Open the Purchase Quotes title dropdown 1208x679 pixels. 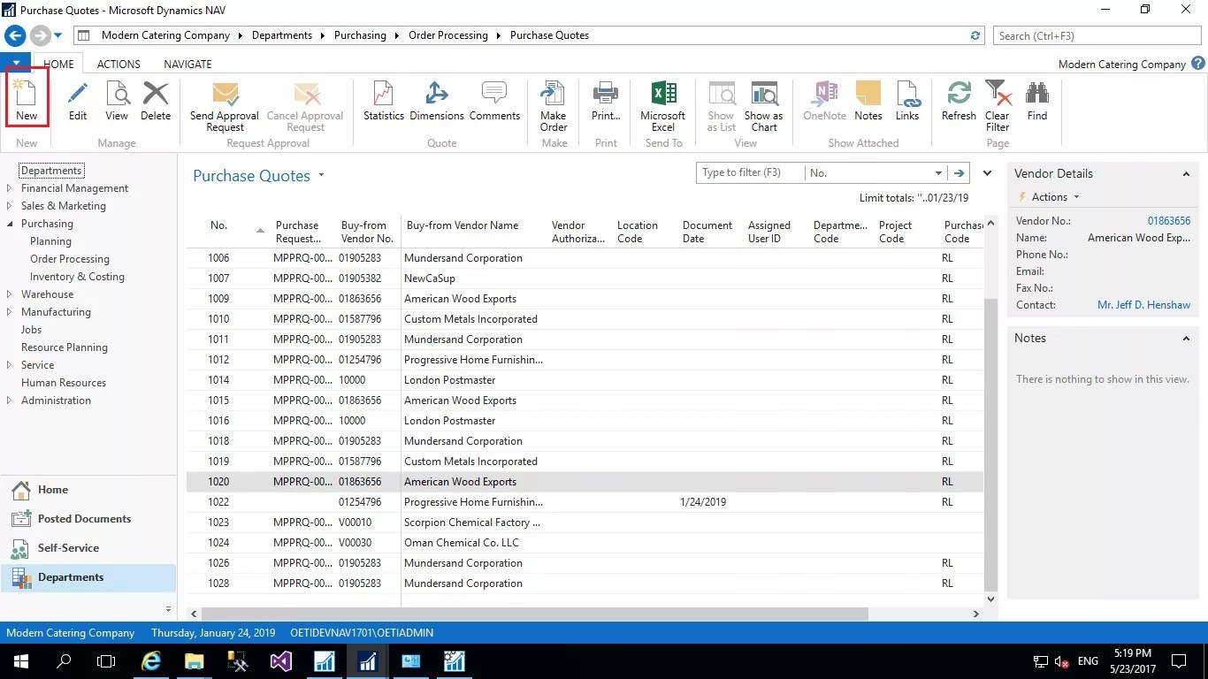tap(321, 174)
